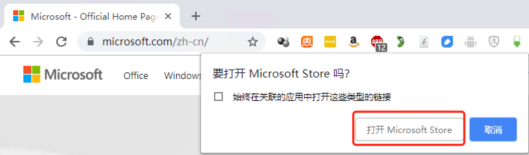Reload the current page
The image size is (529, 155).
61,42
